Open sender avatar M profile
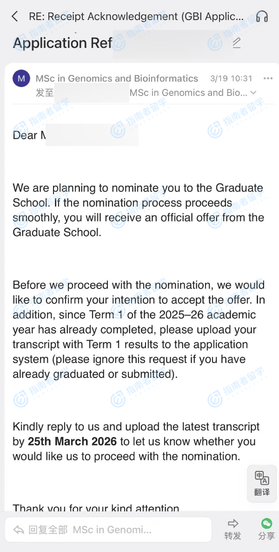This screenshot has height=552, width=279. [x=21, y=79]
